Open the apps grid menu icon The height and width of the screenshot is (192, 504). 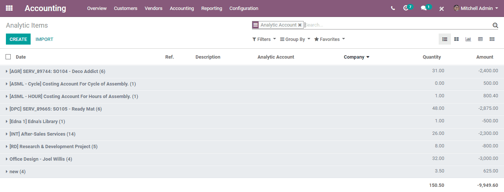tap(9, 8)
